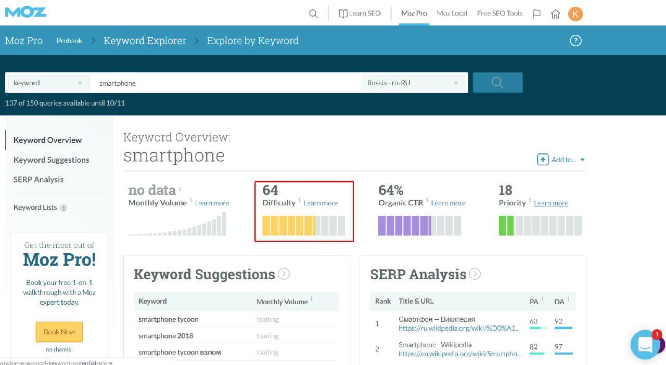Click the Difficulty score 64
Image resolution: width=666 pixels, height=365 pixels.
(270, 190)
